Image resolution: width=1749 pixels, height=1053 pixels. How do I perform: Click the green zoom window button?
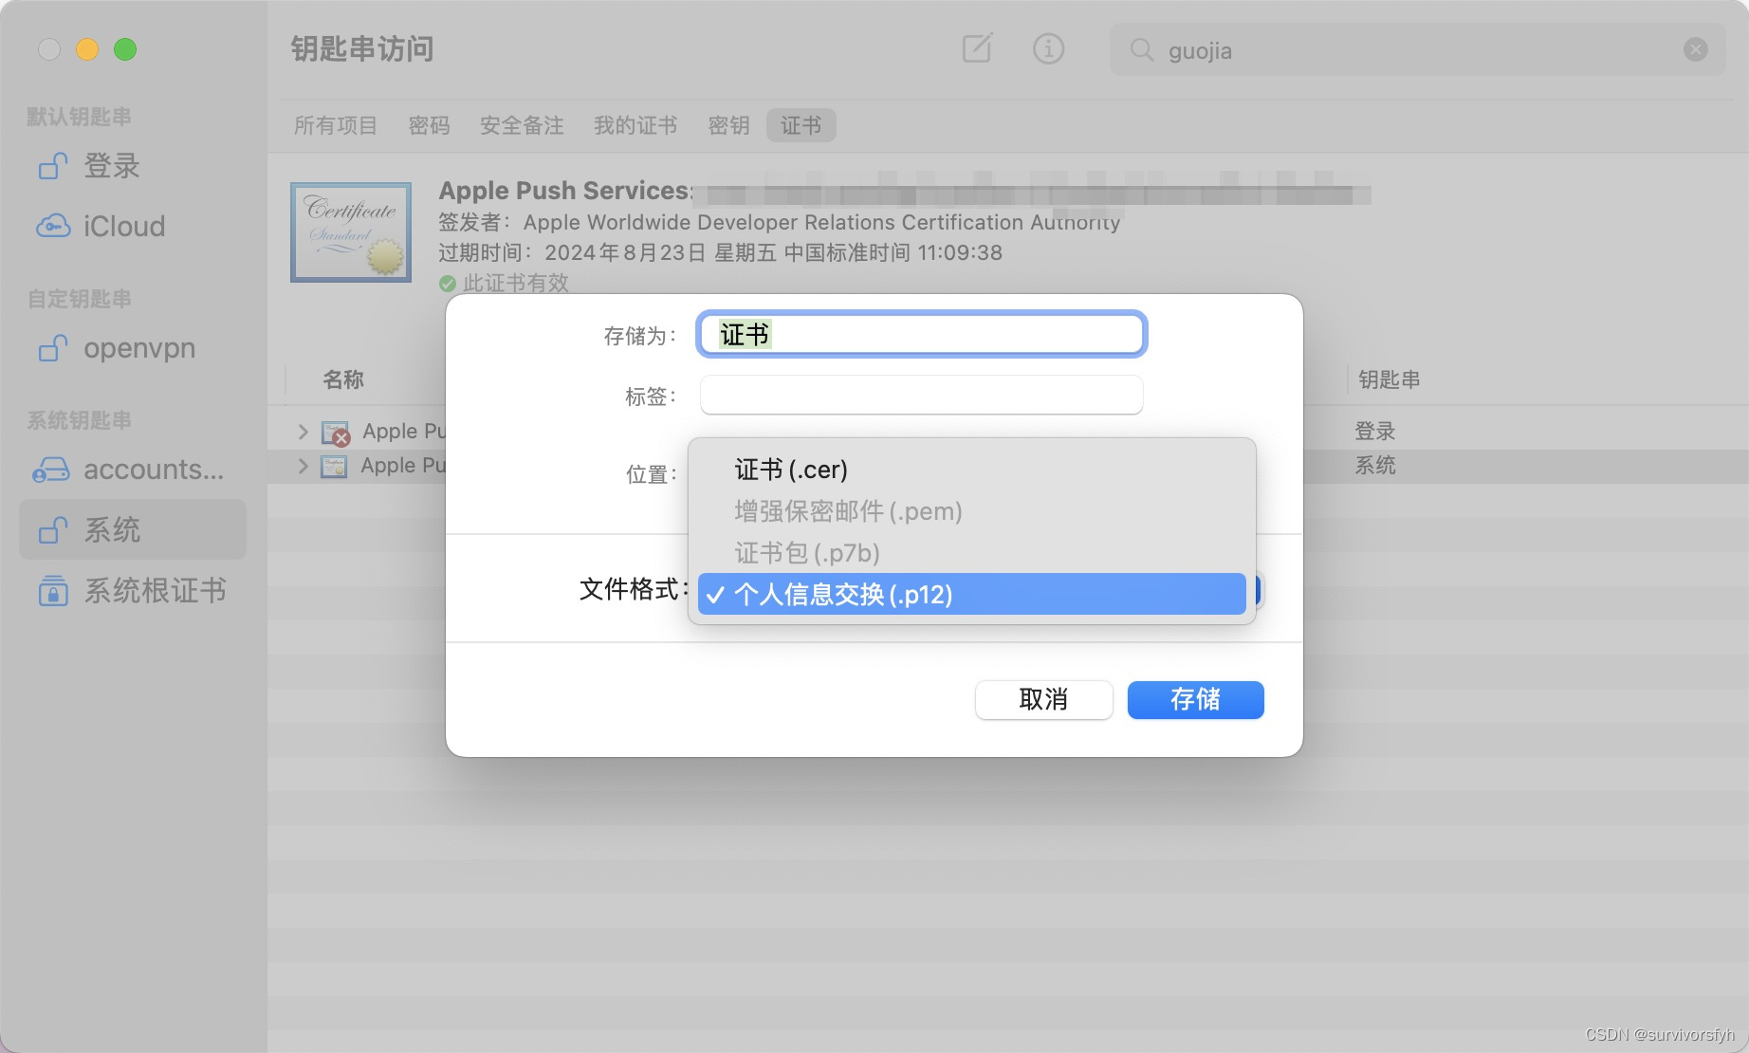pos(125,49)
